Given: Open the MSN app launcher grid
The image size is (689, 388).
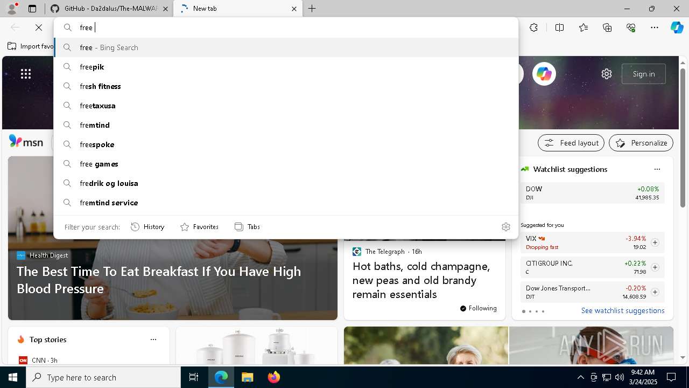Looking at the screenshot, I should (26, 74).
